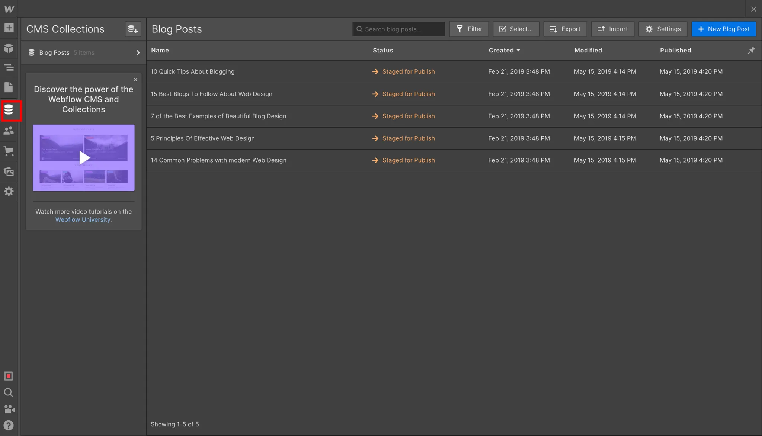This screenshot has height=436, width=762.
Task: Click the Select items checkbox button
Action: point(516,29)
